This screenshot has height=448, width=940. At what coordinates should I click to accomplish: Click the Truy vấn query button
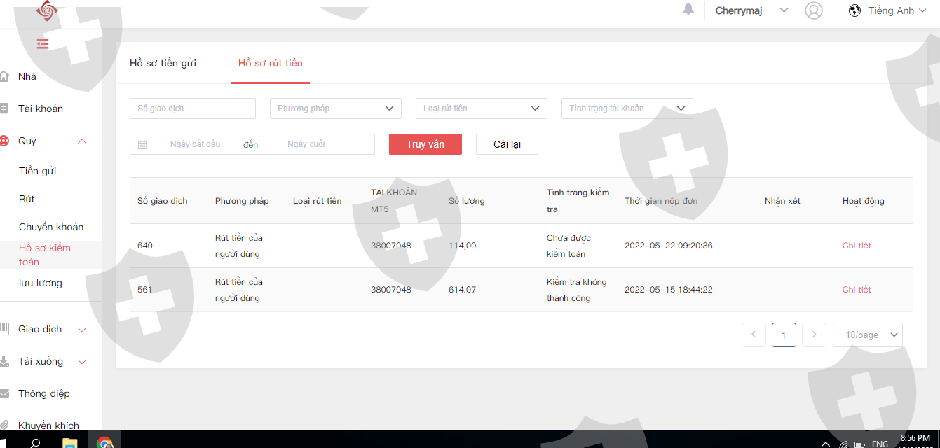tap(425, 144)
